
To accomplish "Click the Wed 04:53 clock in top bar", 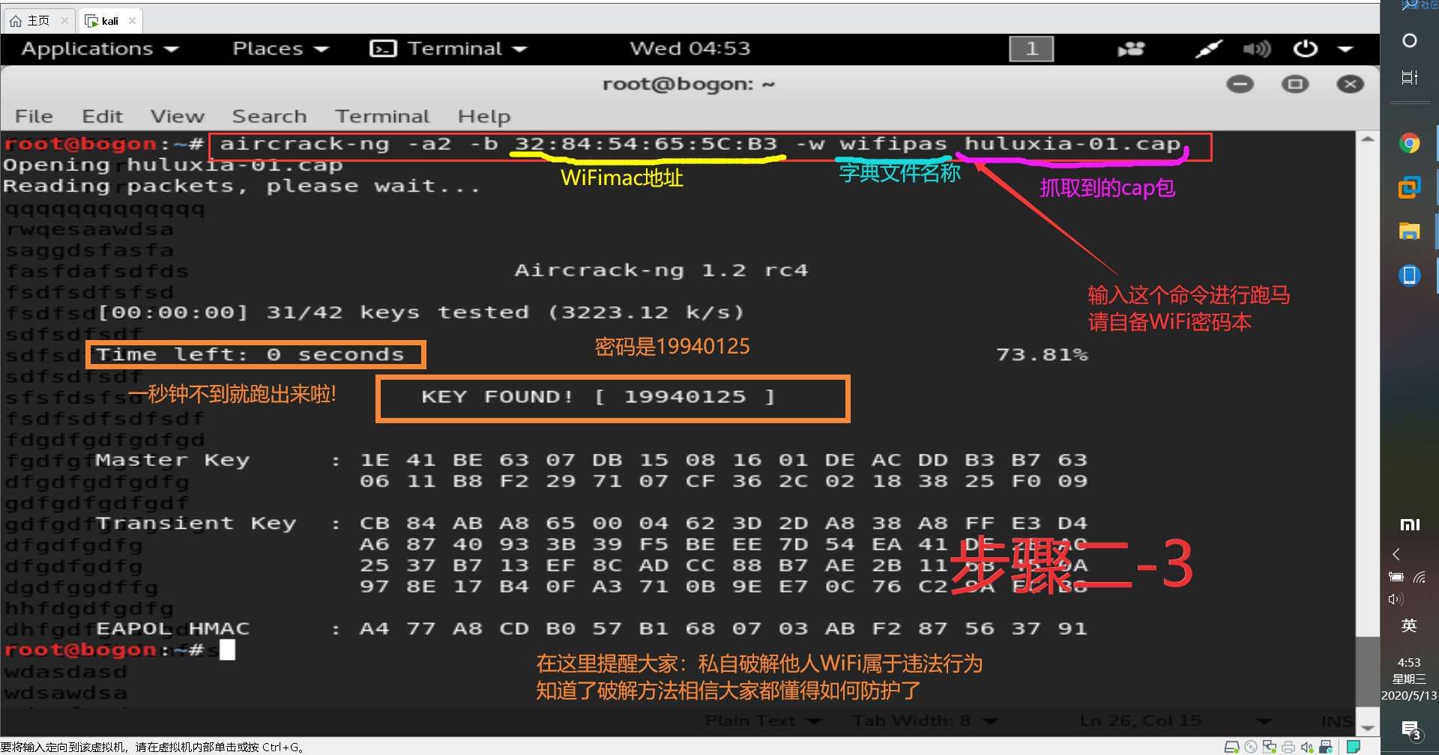I will pos(690,49).
